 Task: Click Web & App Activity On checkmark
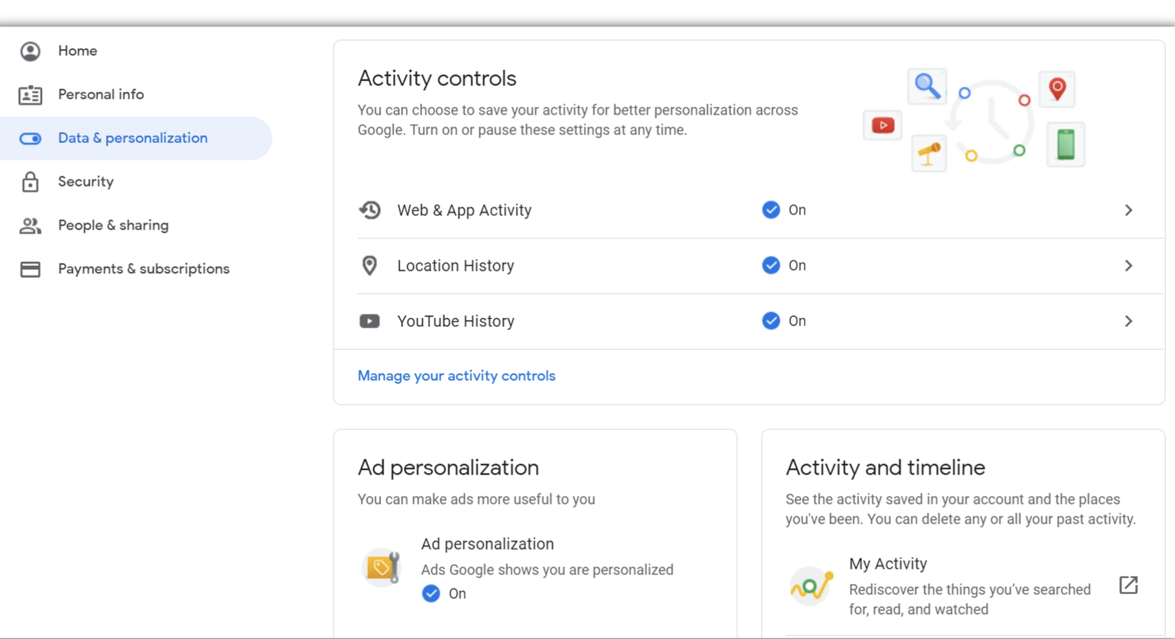coord(771,210)
